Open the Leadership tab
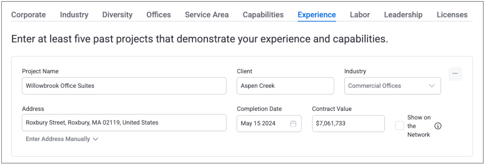This screenshot has width=485, height=165. click(403, 15)
